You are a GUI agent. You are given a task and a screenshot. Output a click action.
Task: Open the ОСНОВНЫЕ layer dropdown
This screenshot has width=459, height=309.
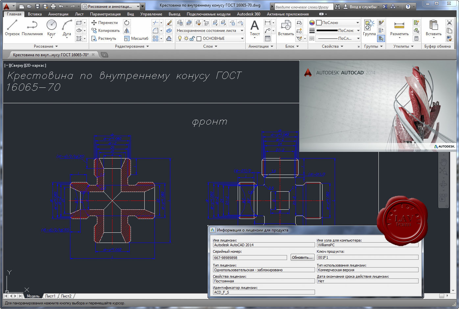coord(210,38)
